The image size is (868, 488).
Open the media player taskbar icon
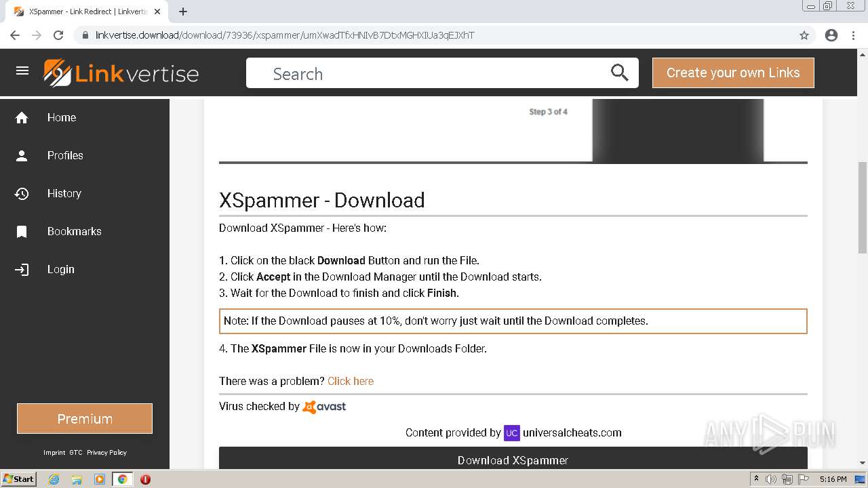coord(100,479)
